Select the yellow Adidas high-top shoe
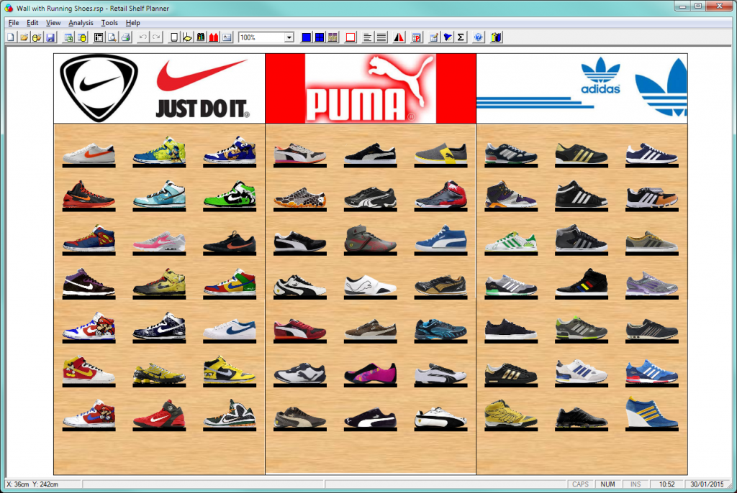Screen dimensions: 737x493 [510, 414]
